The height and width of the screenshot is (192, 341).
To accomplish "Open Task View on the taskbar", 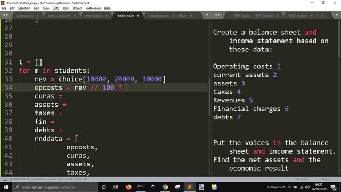I will [116, 187].
